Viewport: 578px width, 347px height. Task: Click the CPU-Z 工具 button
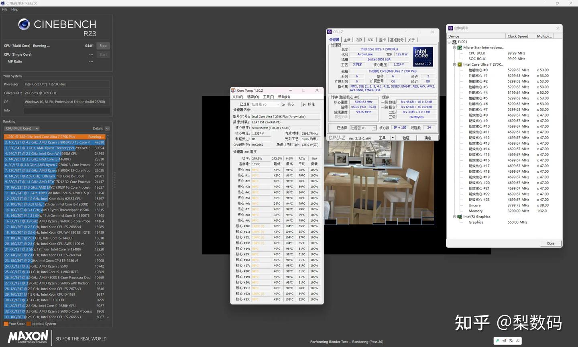coord(382,138)
